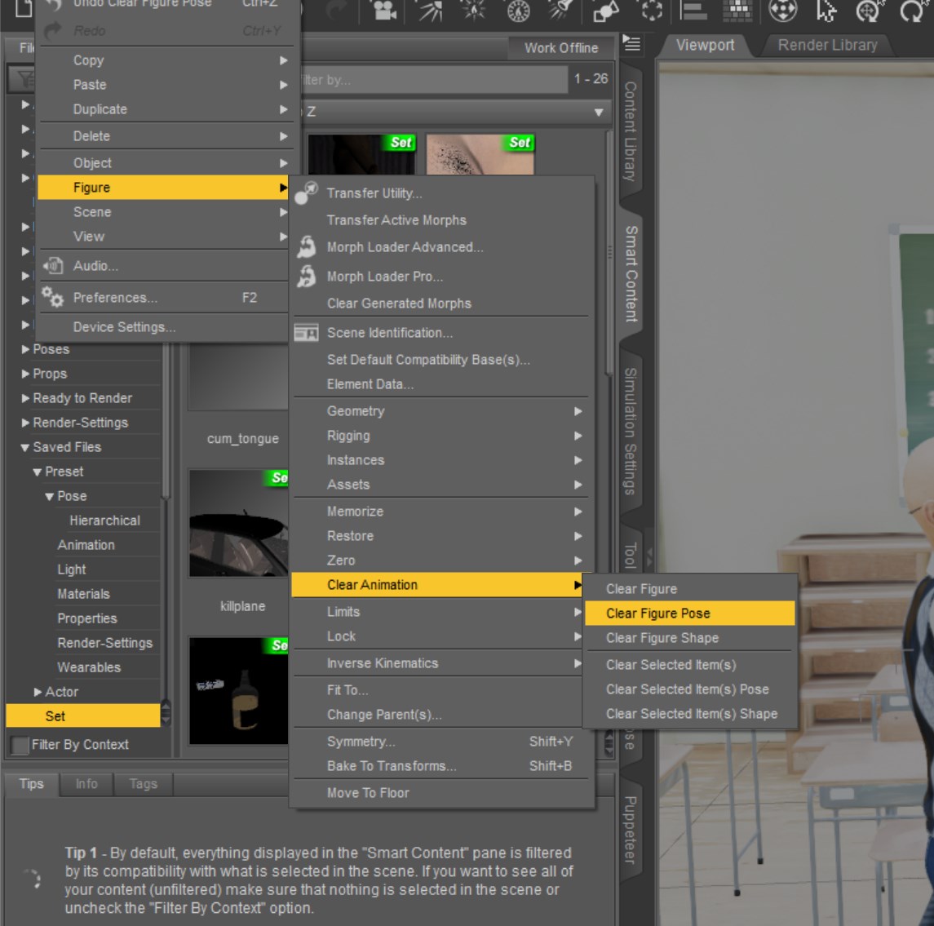Select the Wearables preset category

(x=89, y=667)
